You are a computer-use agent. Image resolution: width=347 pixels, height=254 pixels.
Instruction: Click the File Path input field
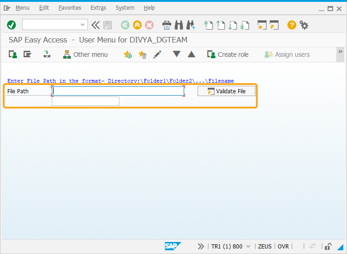pyautogui.click(x=118, y=91)
